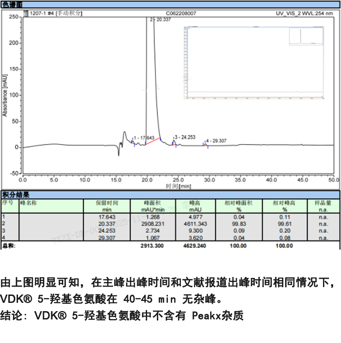Click the chromatogram icon beside 1207-1 #4
This screenshot has height=343, width=341.
[25, 13]
